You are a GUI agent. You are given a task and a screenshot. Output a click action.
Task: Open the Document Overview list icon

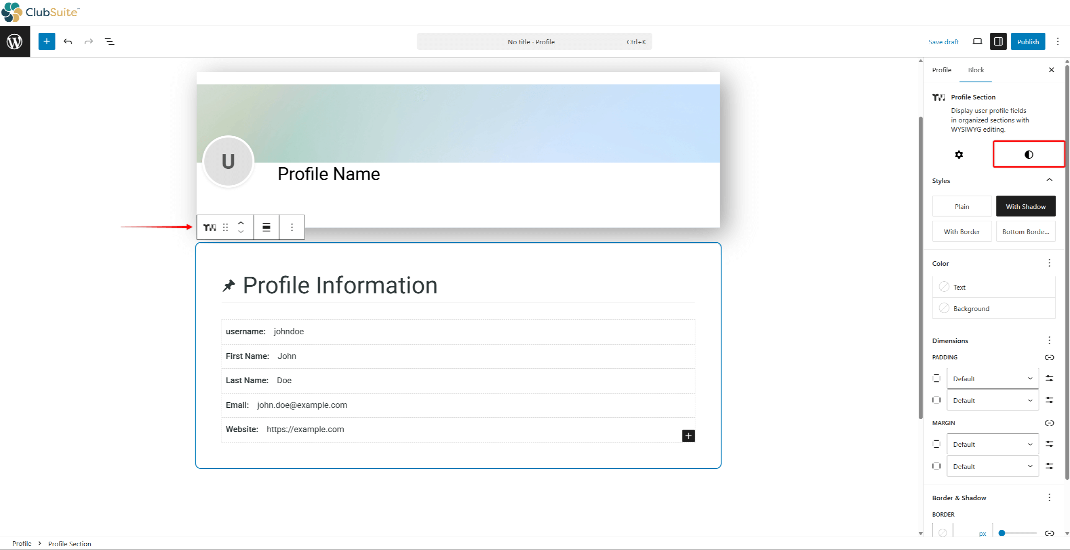click(110, 41)
